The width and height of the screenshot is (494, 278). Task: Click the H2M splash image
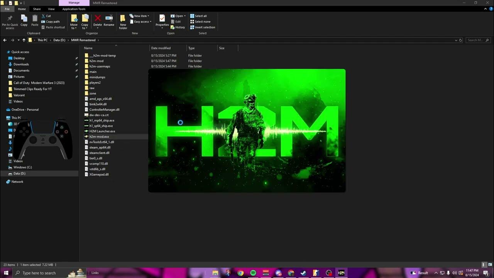click(x=247, y=131)
